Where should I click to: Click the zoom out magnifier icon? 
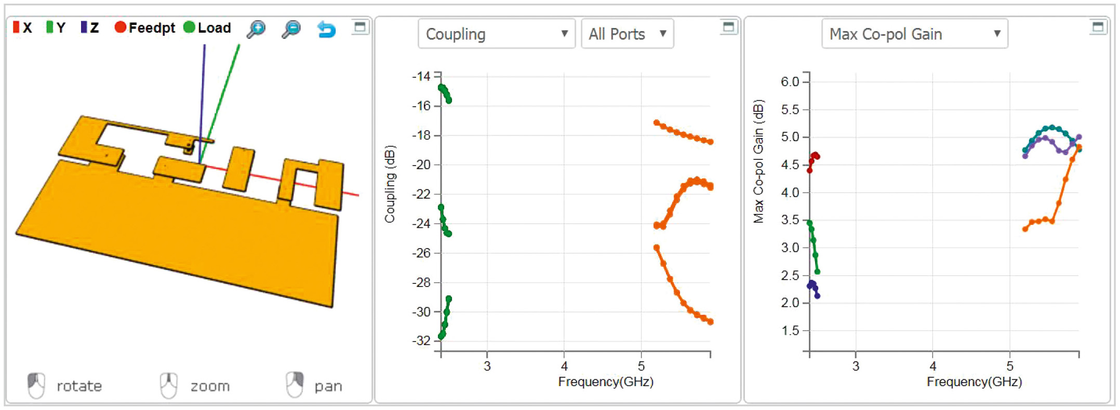pos(291,29)
